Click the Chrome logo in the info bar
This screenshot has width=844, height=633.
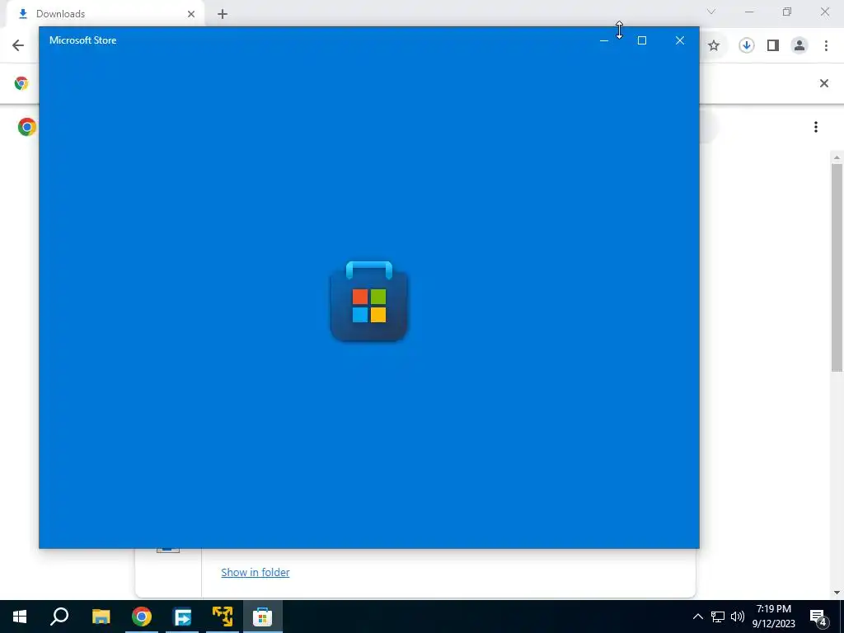[21, 83]
